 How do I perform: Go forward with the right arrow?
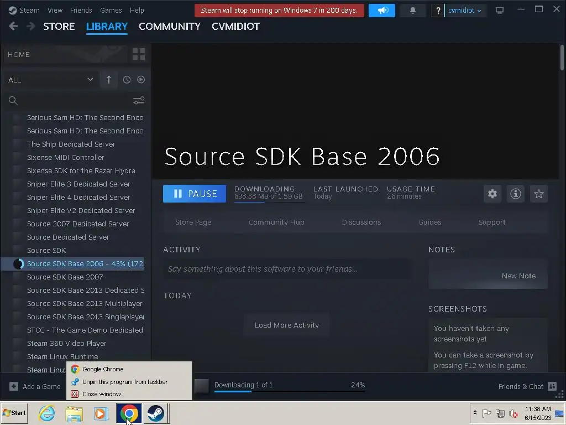pyautogui.click(x=31, y=26)
